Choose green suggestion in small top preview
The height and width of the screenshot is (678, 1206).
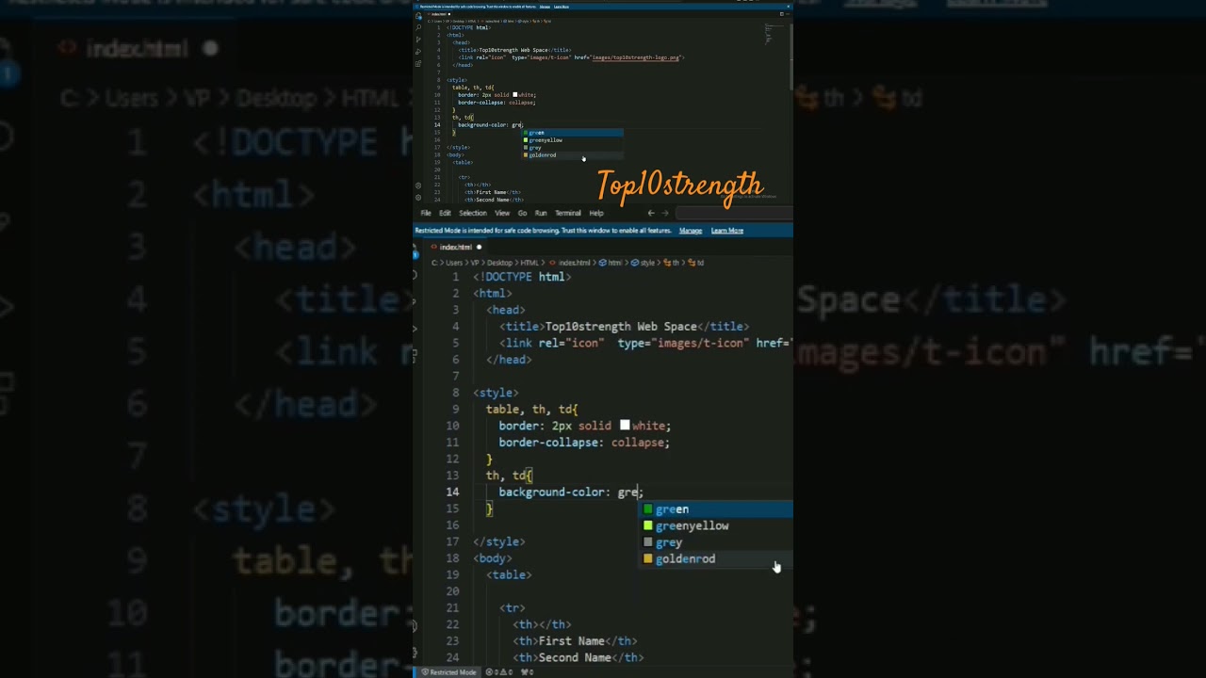tap(573, 133)
